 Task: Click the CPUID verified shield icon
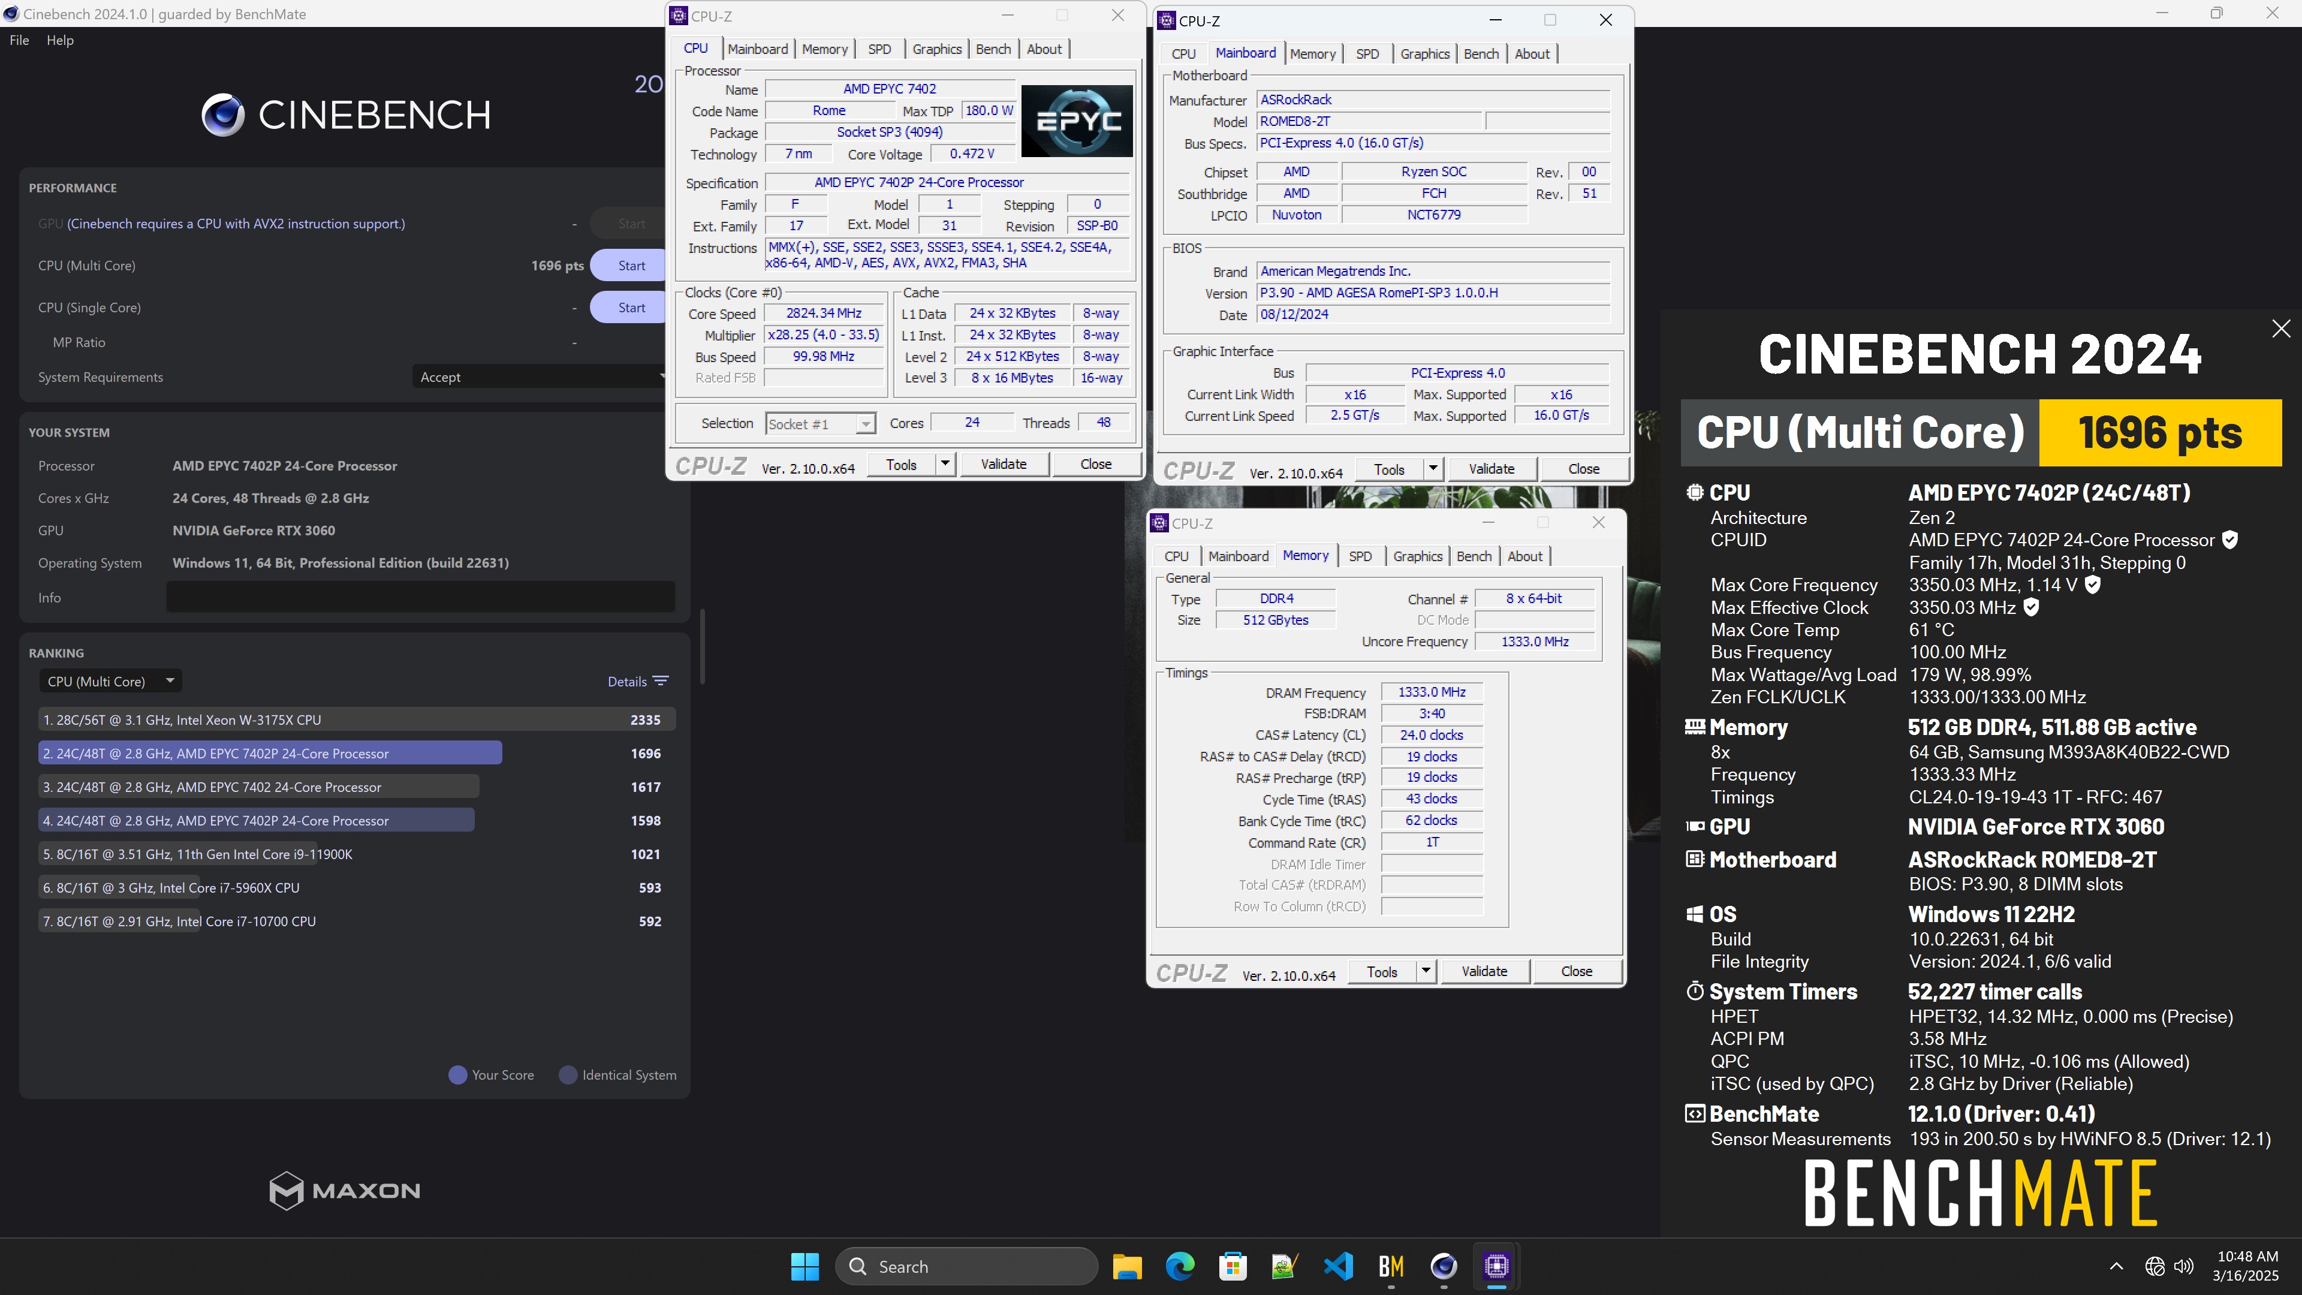point(2229,540)
